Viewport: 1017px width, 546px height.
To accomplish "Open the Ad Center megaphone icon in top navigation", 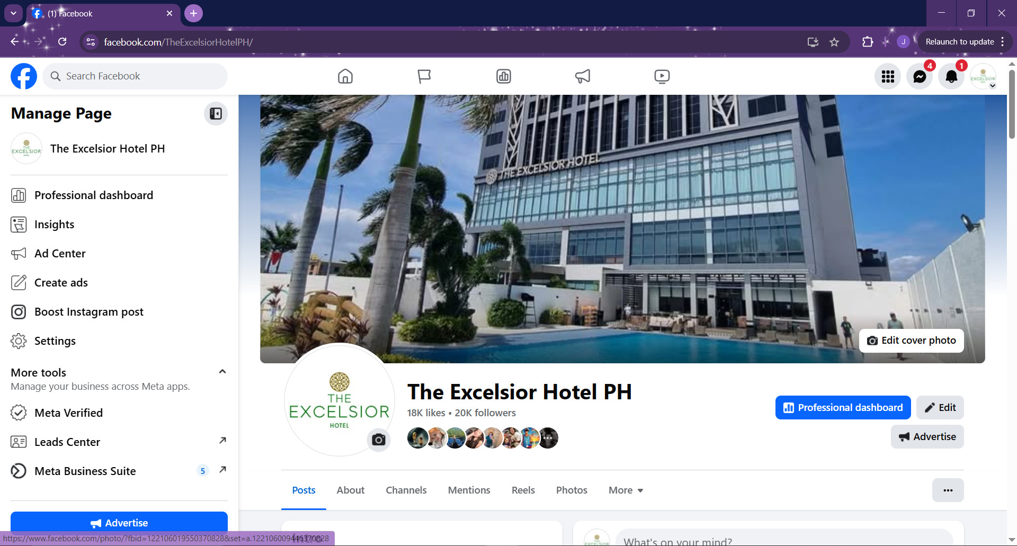I will tap(582, 76).
